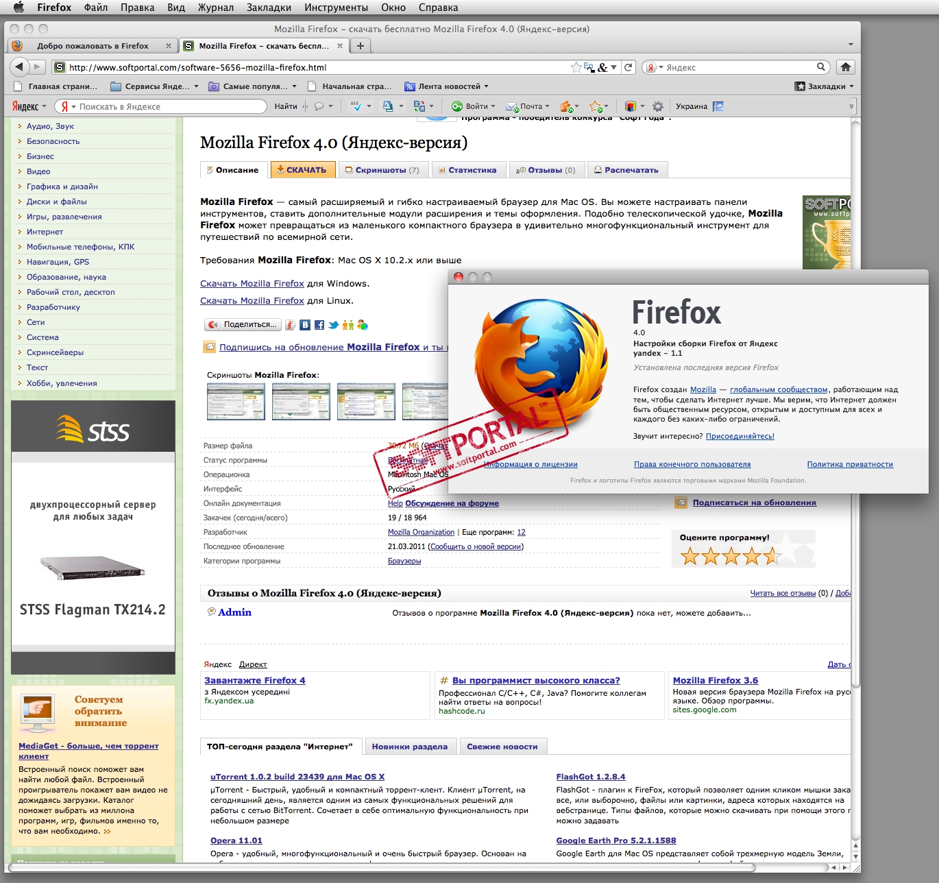Open the 'Отзывы (0)' tab
This screenshot has width=939, height=883.
point(547,170)
